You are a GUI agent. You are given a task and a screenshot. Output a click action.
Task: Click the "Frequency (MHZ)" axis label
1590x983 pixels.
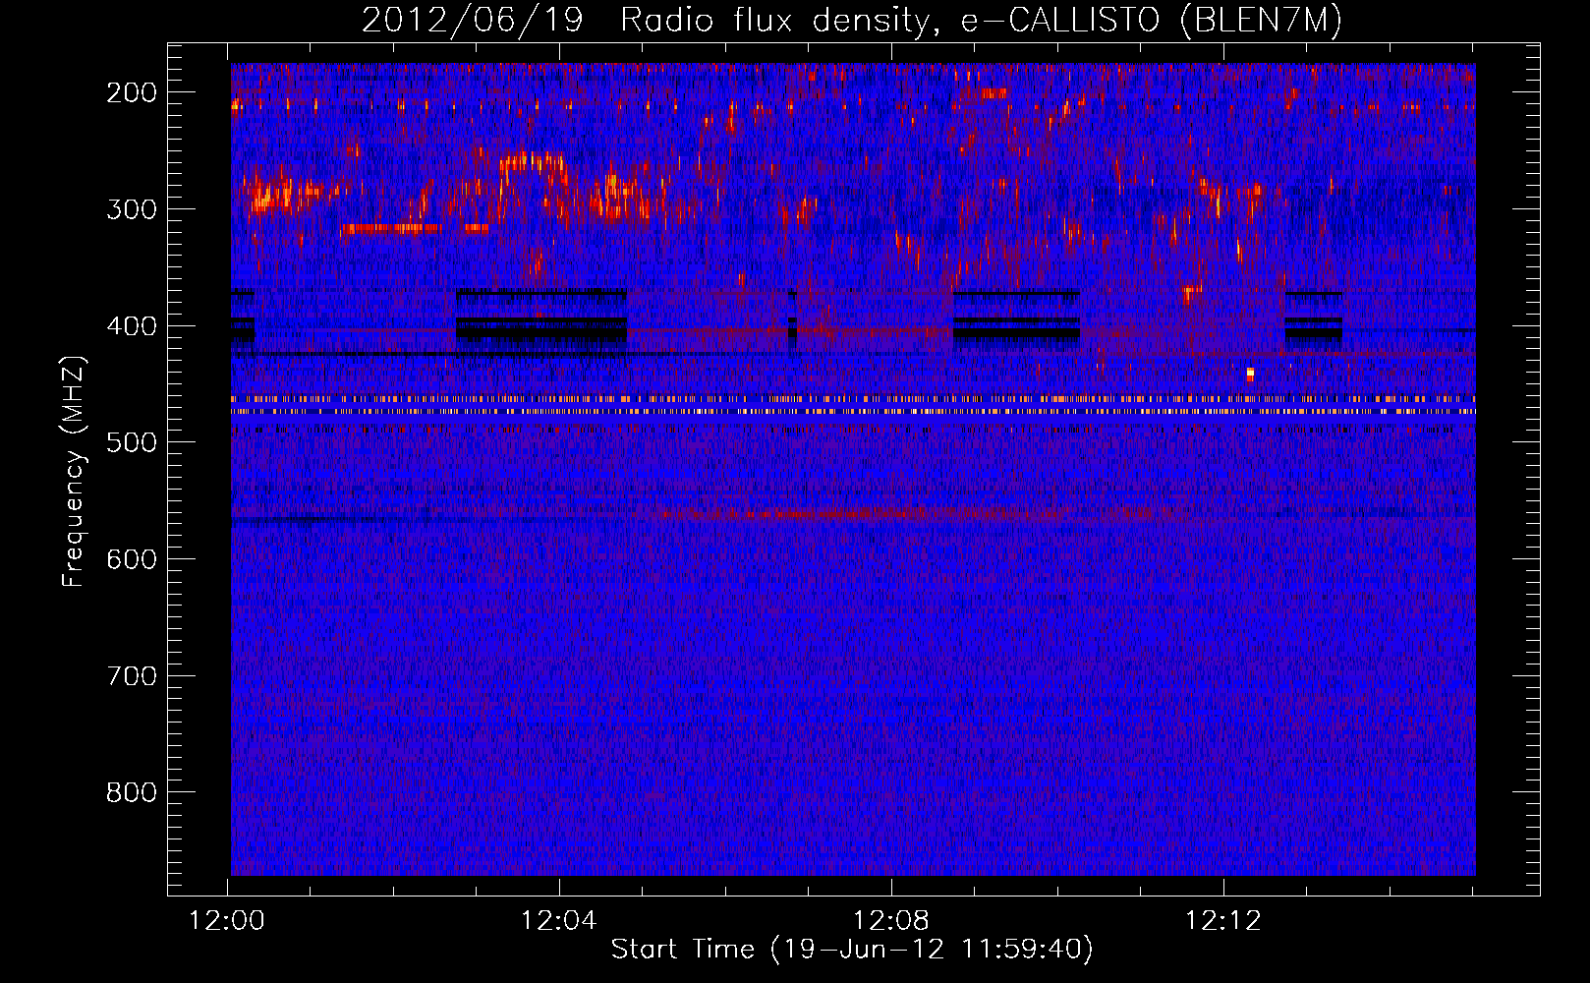74,472
